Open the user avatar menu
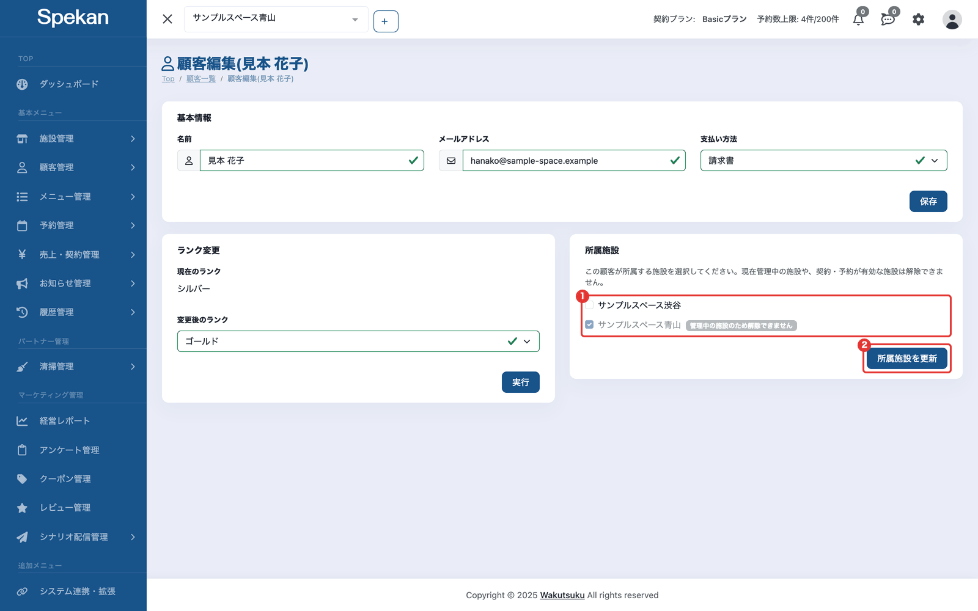Screen dimensions: 978x611 click(952, 20)
